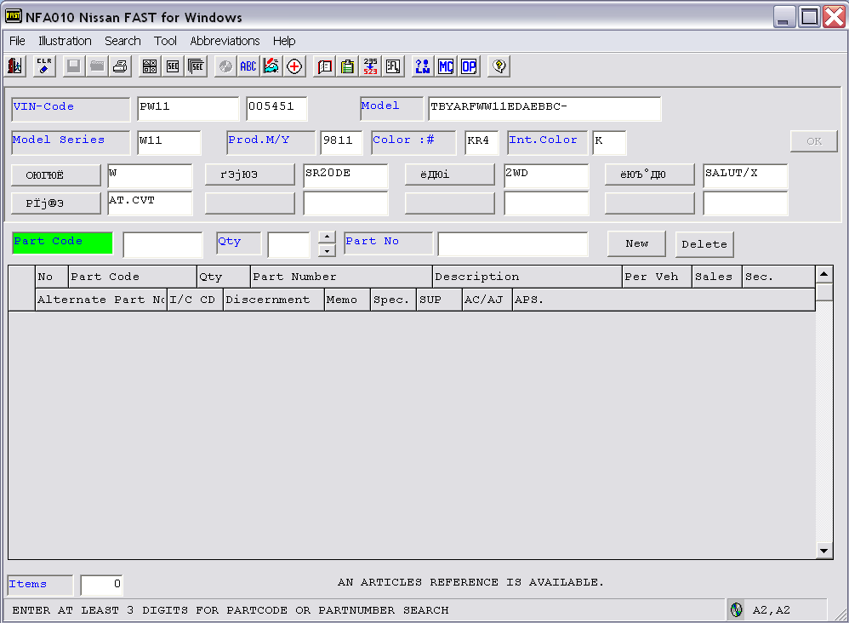This screenshot has height=623, width=849.
Task: Open the Abbreviations menu
Action: pos(225,41)
